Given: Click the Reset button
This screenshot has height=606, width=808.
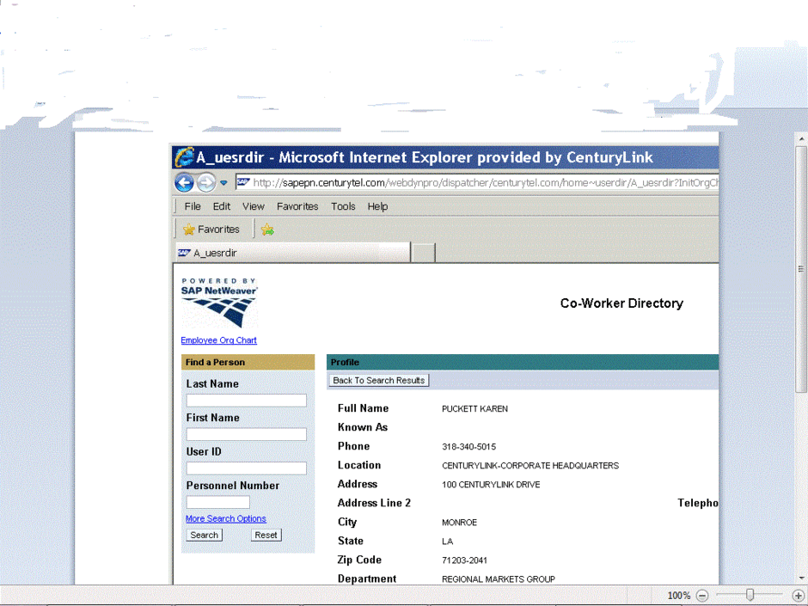Looking at the screenshot, I should pos(266,535).
